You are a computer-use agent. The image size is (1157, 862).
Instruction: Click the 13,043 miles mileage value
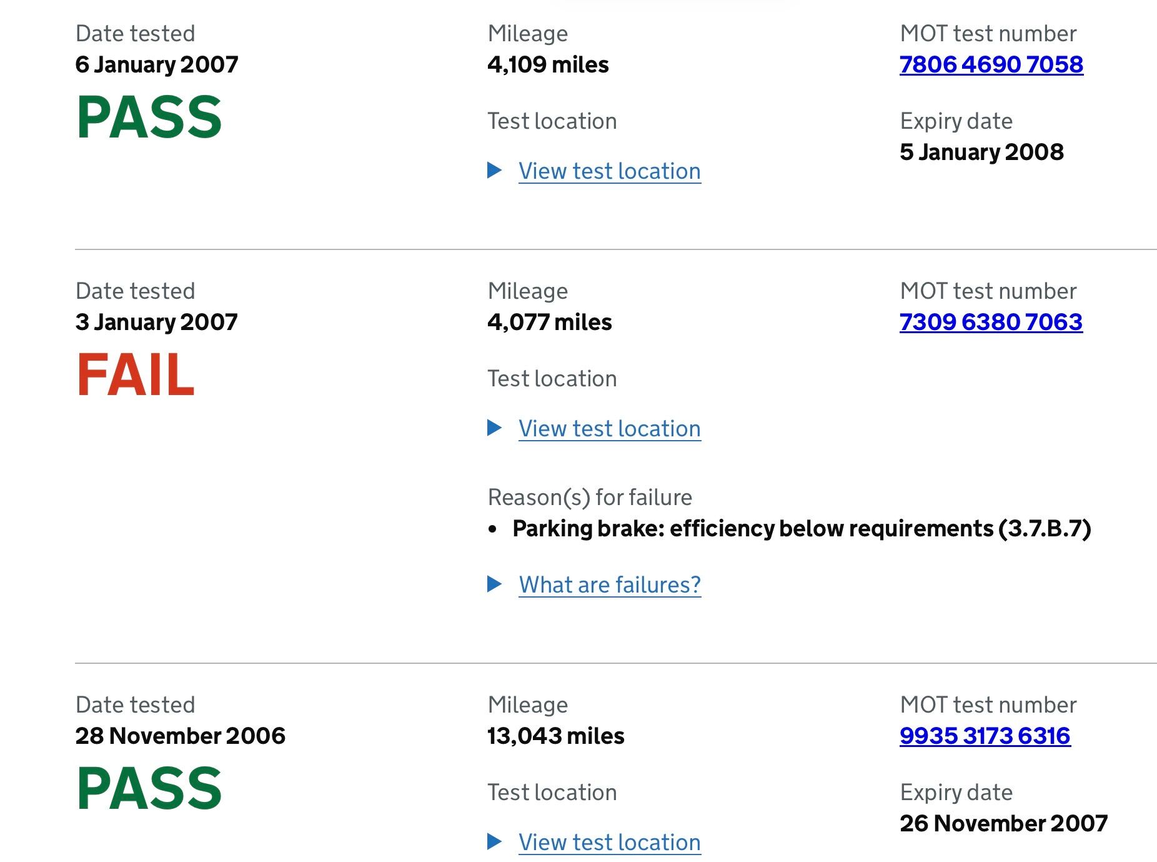click(x=555, y=736)
